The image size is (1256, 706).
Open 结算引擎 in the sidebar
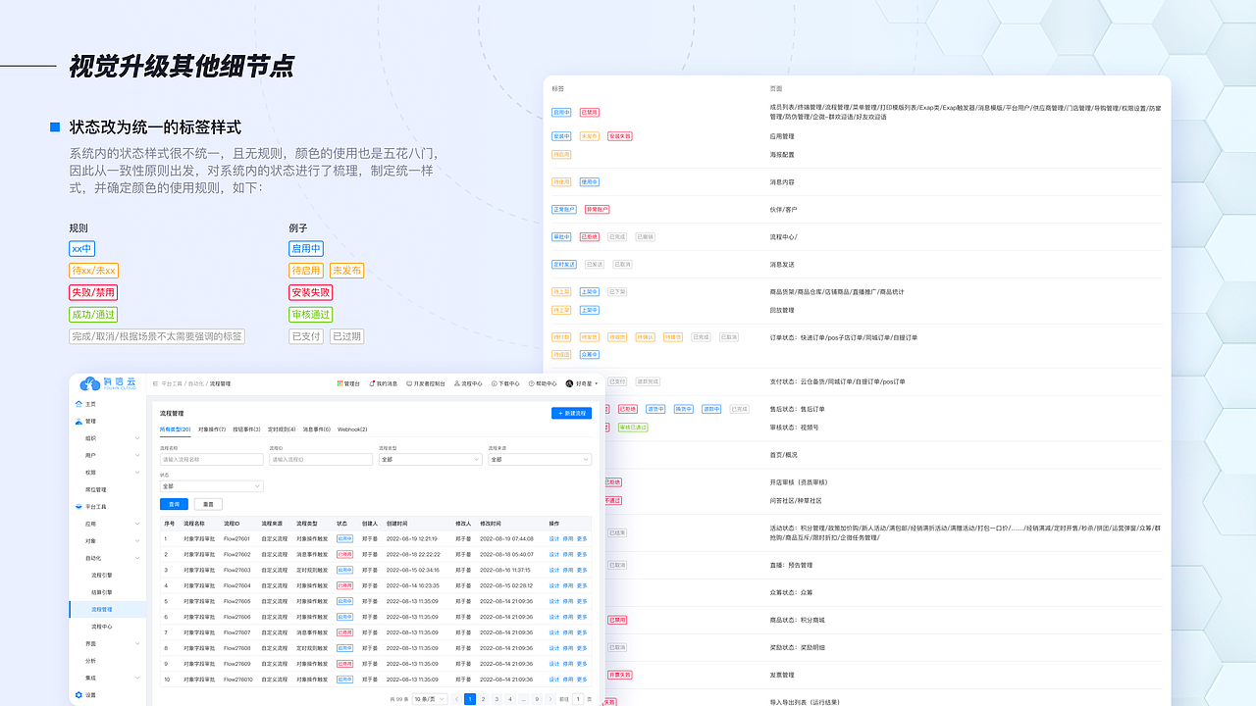click(x=101, y=592)
